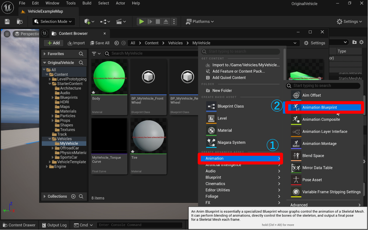Click Save All button
Image resolution: width=368 pixels, height=230 pixels.
(100, 43)
